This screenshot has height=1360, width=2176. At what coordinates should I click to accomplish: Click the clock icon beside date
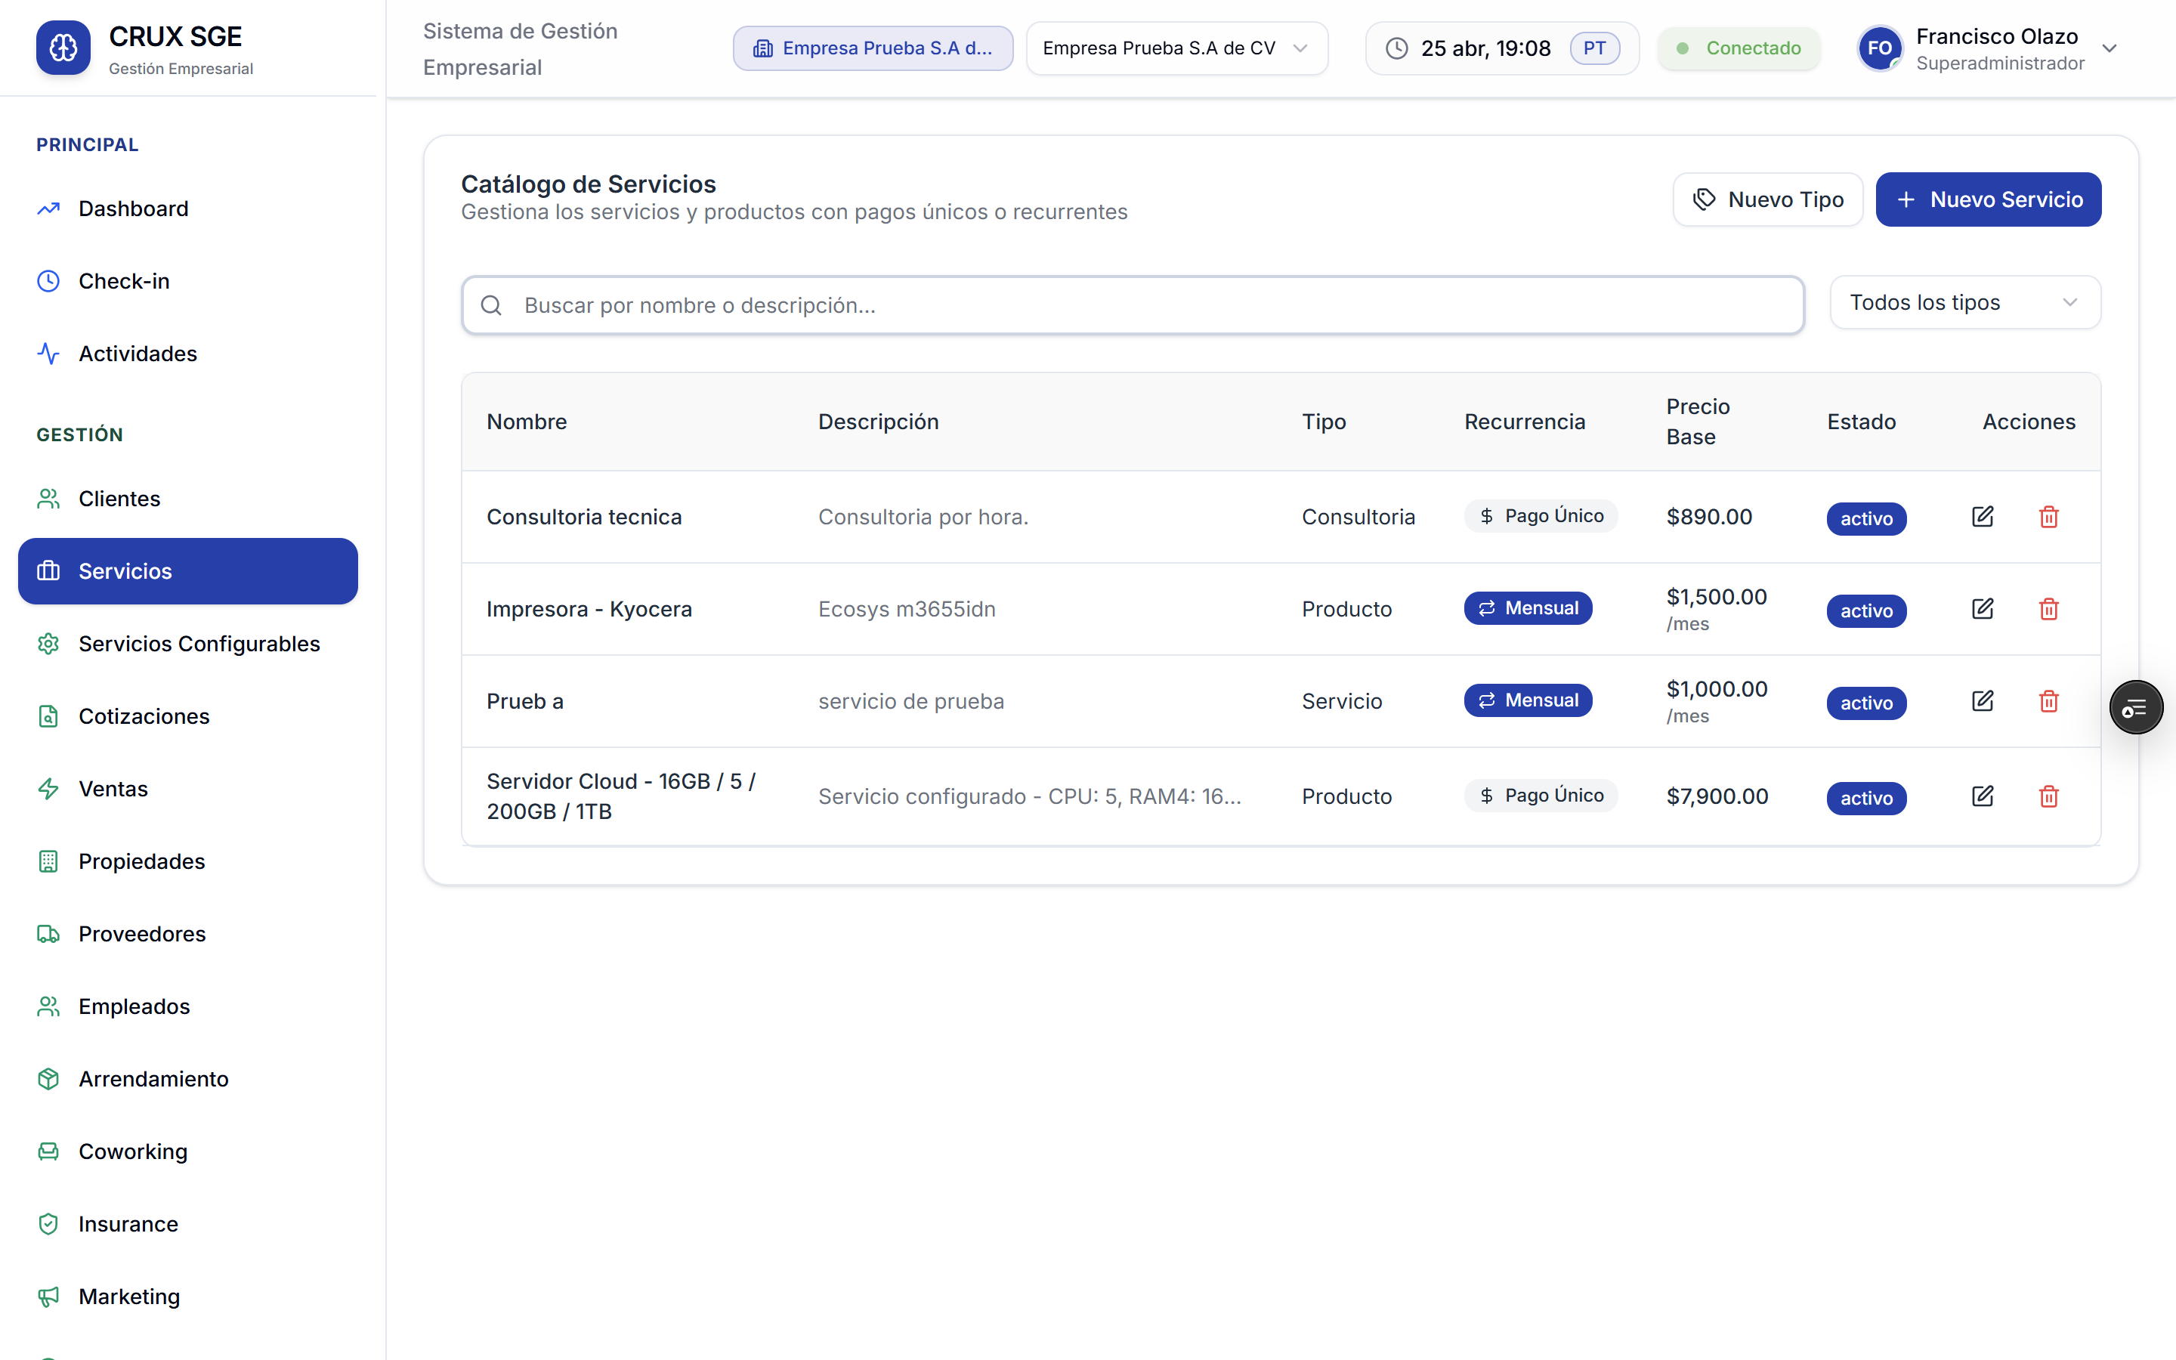(1396, 48)
